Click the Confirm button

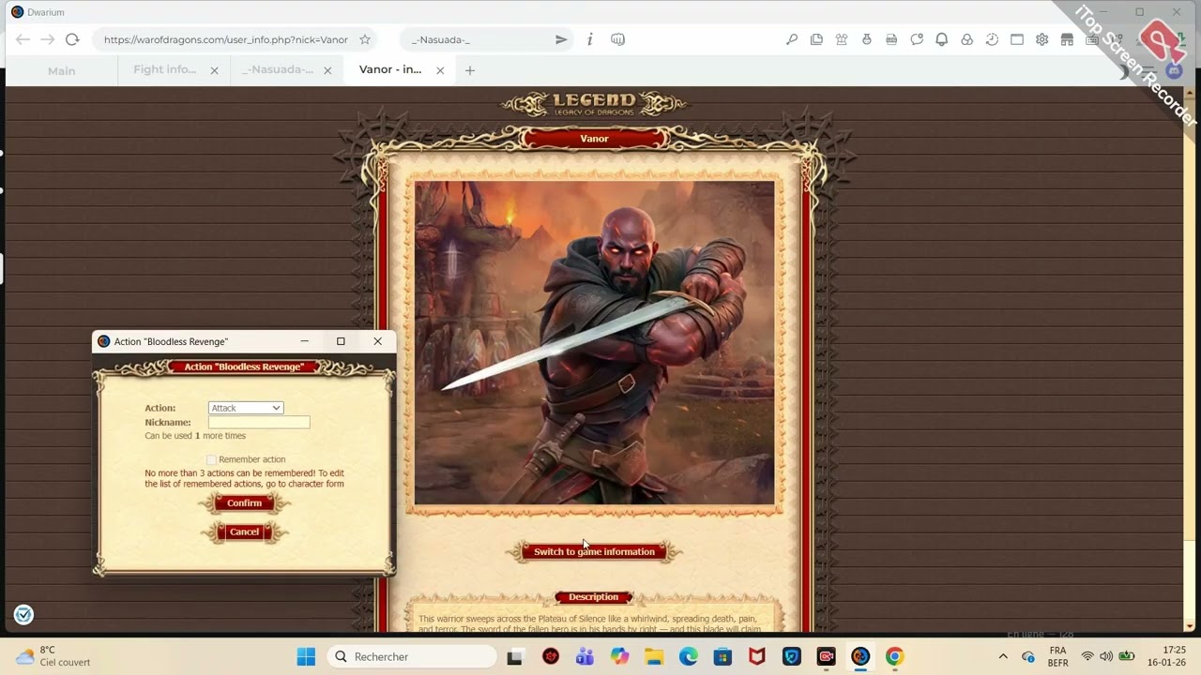coord(244,502)
